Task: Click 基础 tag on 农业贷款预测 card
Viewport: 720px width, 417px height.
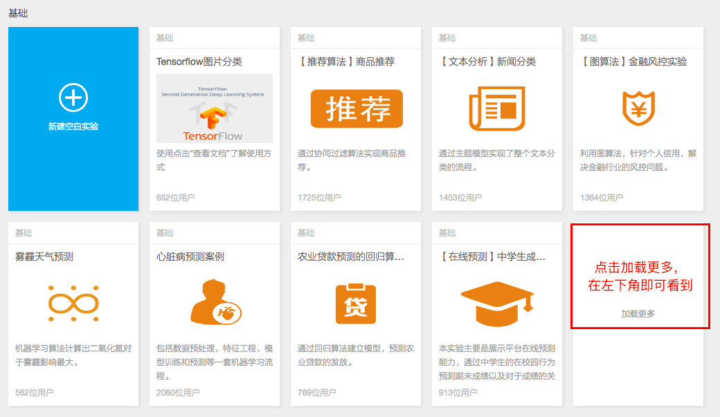Action: click(306, 232)
